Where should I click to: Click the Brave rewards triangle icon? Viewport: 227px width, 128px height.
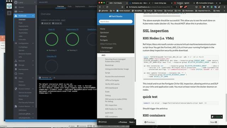pos(185,7)
